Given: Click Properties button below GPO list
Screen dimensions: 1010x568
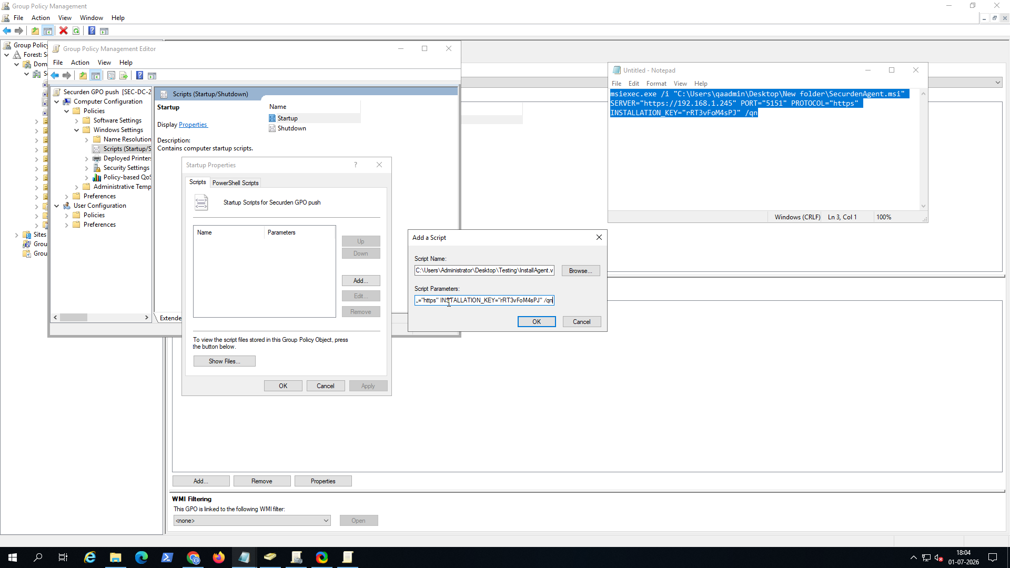Looking at the screenshot, I should click(323, 481).
